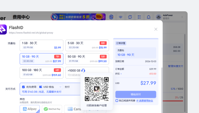Click the AdsPower account avatar
This screenshot has height=113, width=199.
click(159, 17)
